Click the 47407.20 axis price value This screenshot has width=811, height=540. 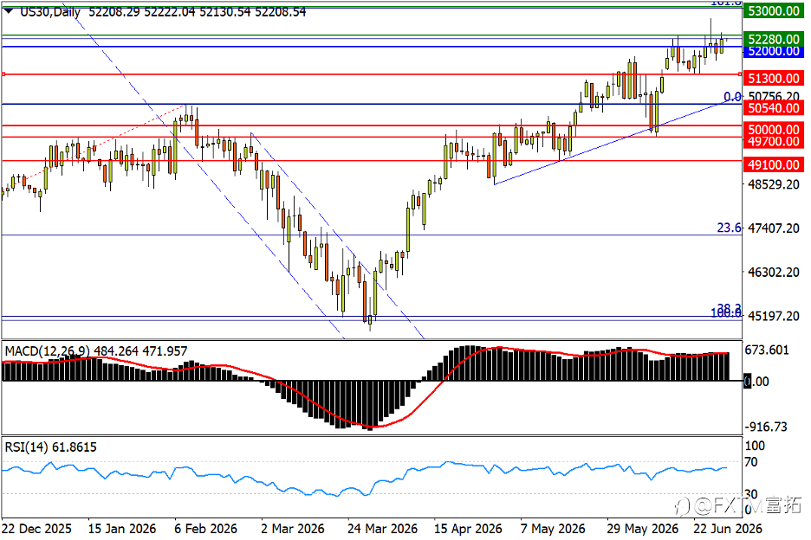(774, 228)
